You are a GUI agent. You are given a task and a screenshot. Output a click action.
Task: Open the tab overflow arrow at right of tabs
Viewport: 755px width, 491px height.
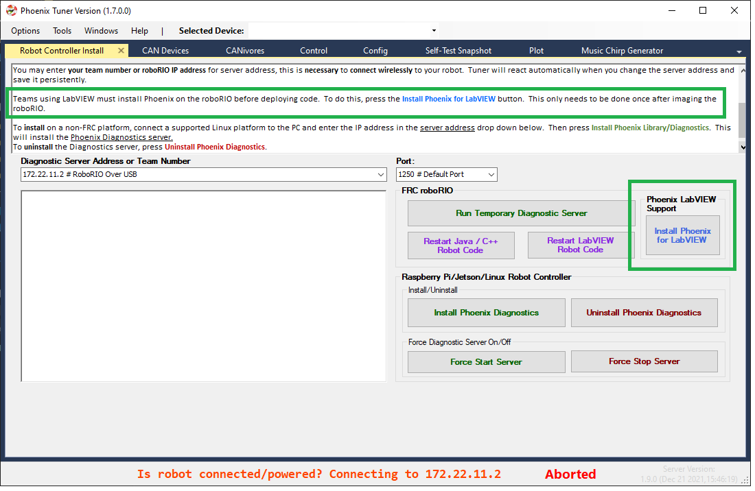(x=739, y=51)
